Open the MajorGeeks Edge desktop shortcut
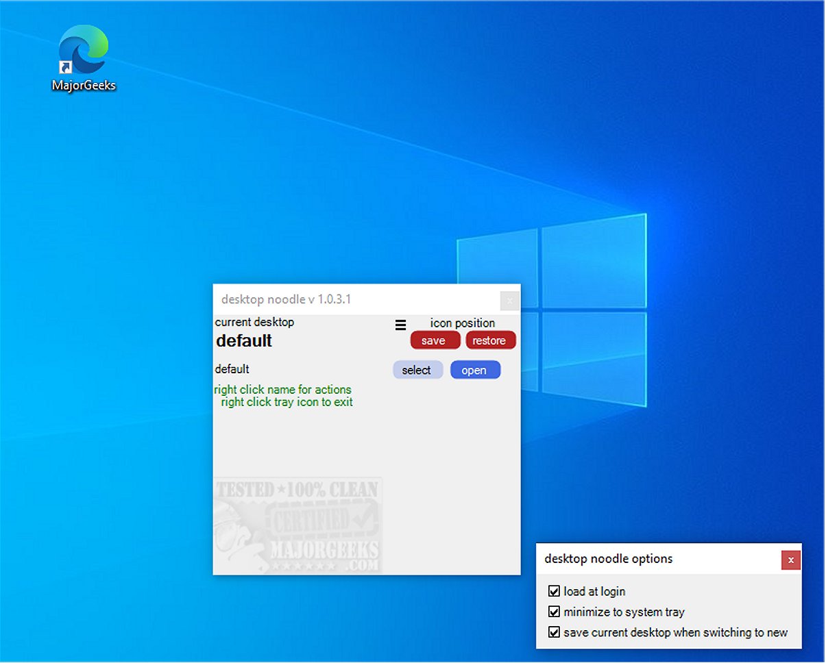826x663 pixels. 84,58
